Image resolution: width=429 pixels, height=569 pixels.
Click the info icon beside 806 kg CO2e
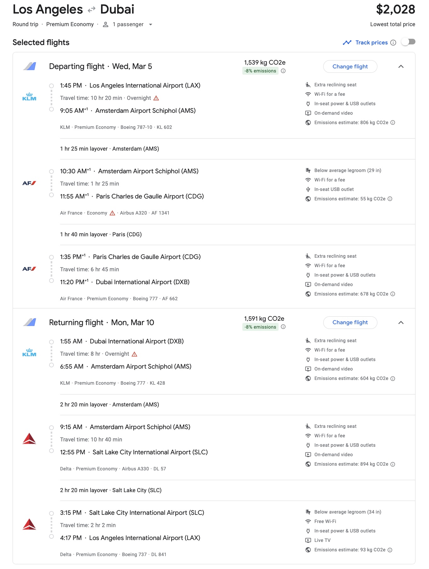(x=393, y=123)
